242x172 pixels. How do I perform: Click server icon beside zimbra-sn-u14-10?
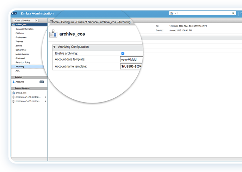click(x=13, y=97)
